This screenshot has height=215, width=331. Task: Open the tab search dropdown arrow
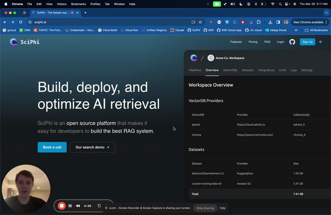click(327, 13)
